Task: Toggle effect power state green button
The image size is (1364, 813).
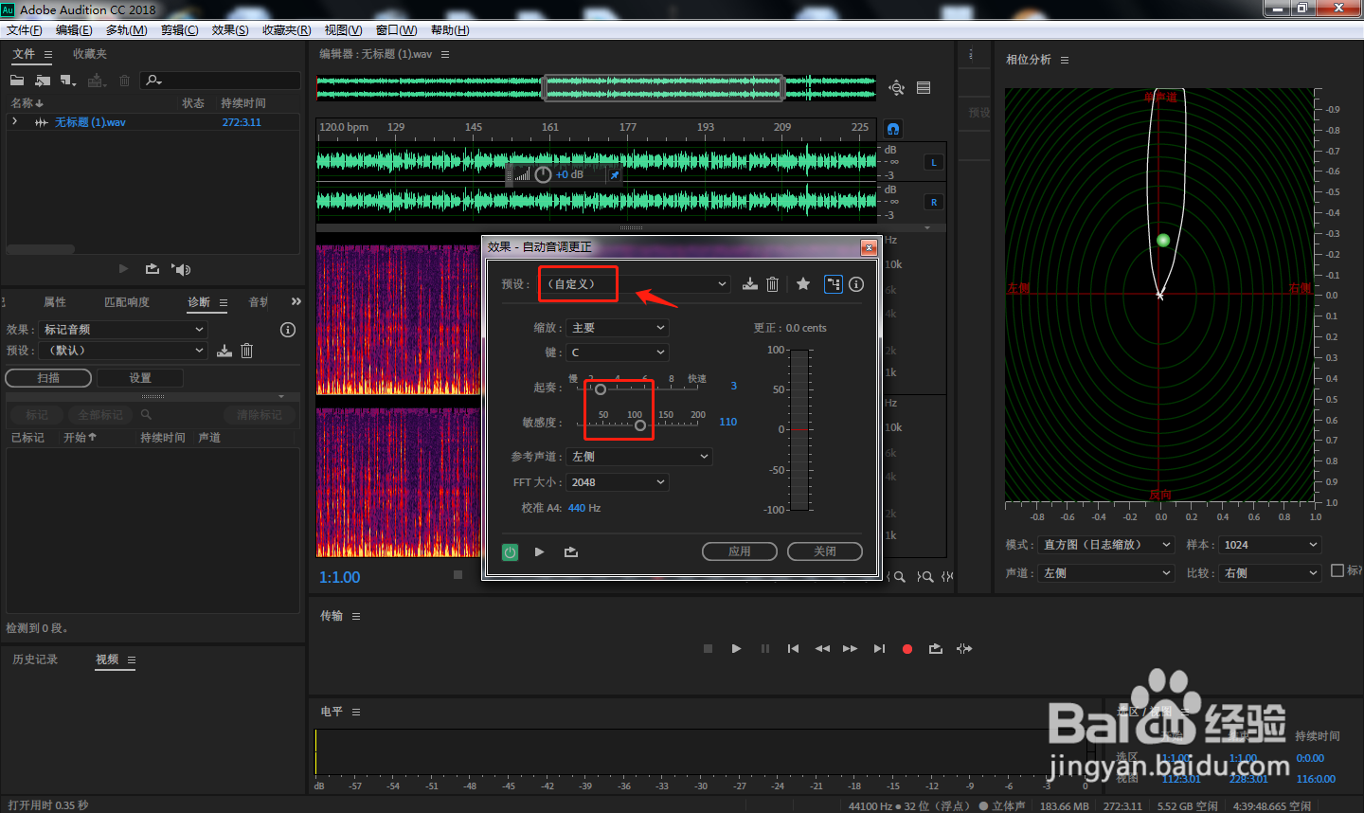Action: click(x=511, y=551)
